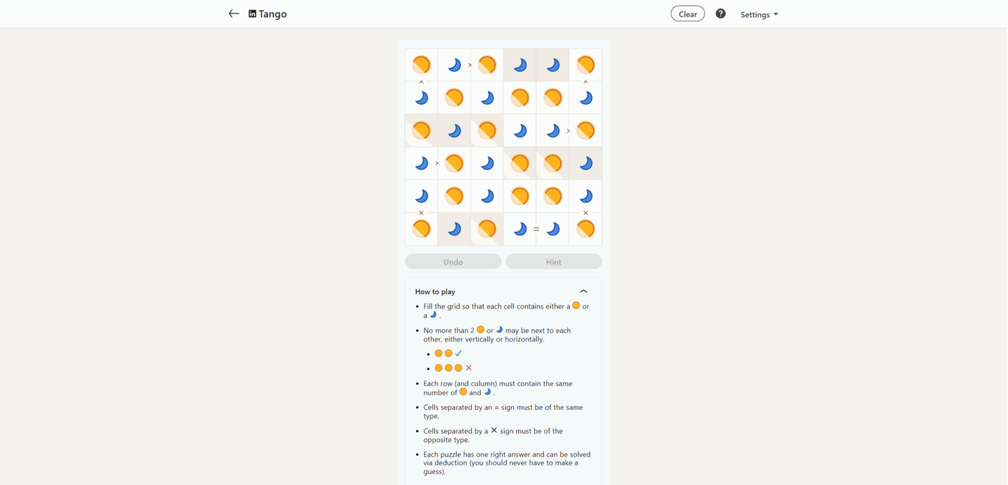The width and height of the screenshot is (1008, 485).
Task: Click the Hint button
Action: pyautogui.click(x=553, y=261)
